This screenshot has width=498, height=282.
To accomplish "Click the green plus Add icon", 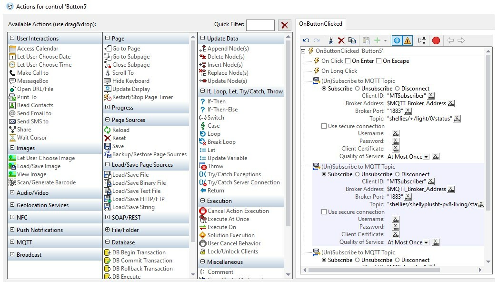I will 378,40.
